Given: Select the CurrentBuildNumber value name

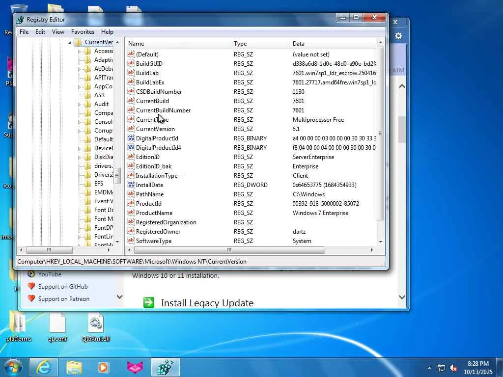Looking at the screenshot, I should 163,110.
